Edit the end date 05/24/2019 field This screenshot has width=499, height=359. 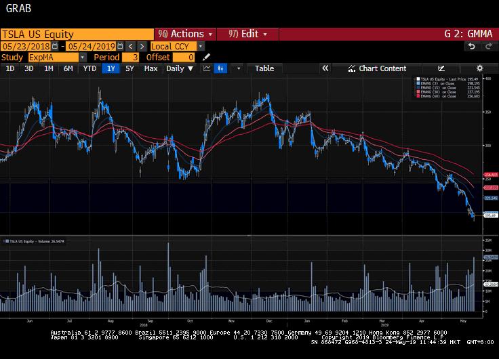pos(92,47)
